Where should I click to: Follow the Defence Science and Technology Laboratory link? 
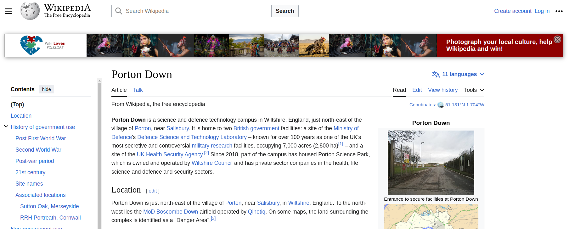[x=192, y=137]
